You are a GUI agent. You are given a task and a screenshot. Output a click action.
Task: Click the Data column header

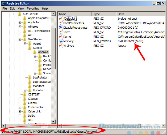141,14
